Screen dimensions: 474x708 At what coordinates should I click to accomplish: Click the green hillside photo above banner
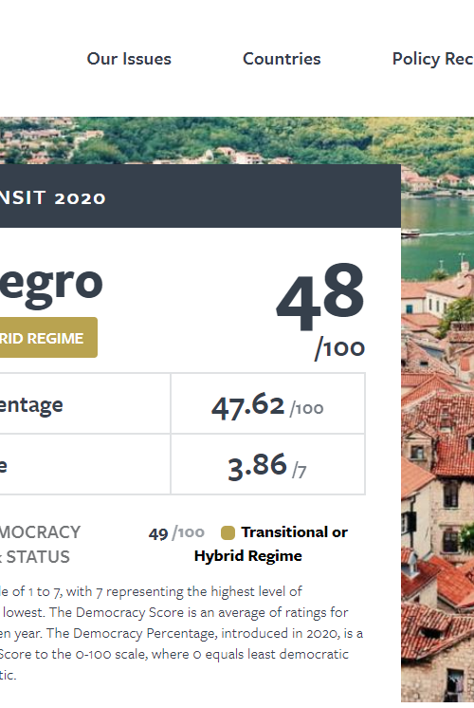pyautogui.click(x=237, y=140)
